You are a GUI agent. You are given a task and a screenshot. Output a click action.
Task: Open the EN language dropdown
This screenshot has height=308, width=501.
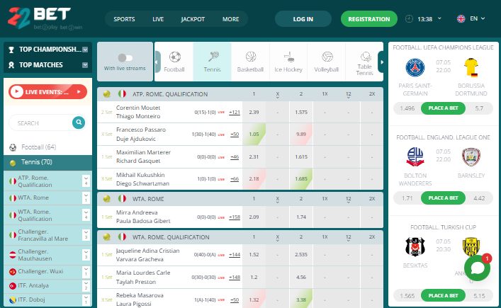(x=471, y=19)
